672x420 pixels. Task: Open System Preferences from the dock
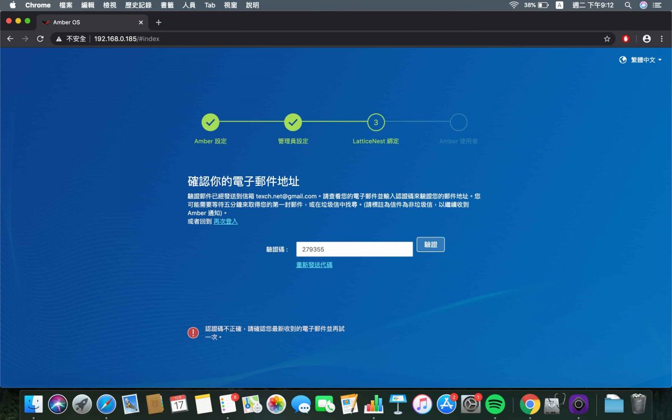pos(471,404)
